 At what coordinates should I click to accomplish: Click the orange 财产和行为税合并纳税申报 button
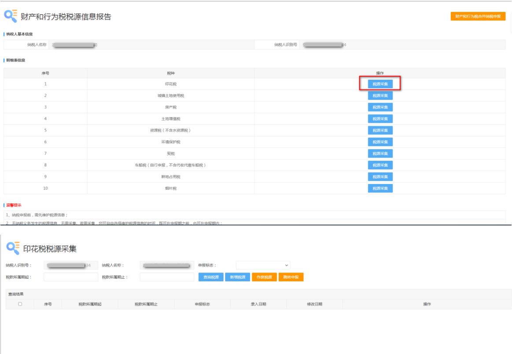(x=478, y=16)
